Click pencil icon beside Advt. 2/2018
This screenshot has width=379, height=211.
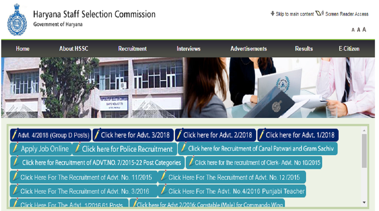[179, 134]
